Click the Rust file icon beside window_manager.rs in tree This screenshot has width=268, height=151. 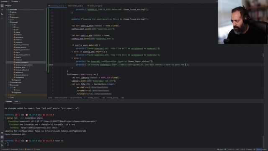(15, 62)
